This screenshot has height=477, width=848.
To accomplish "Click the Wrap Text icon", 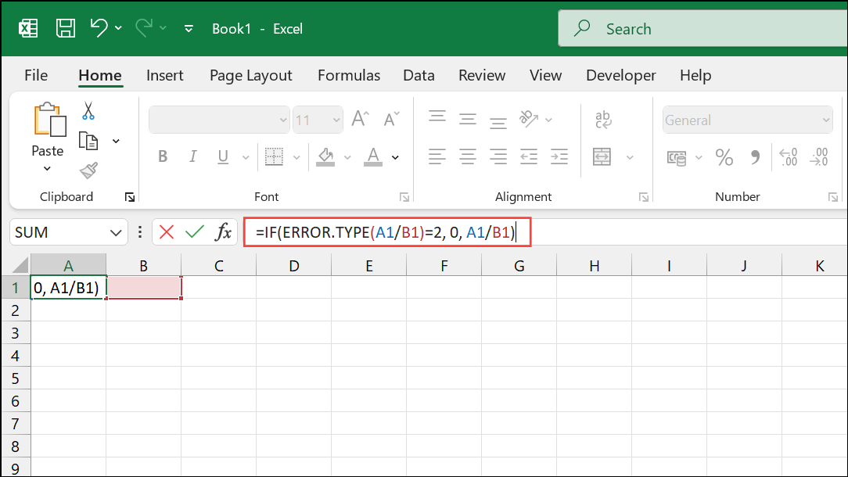I will (x=602, y=120).
